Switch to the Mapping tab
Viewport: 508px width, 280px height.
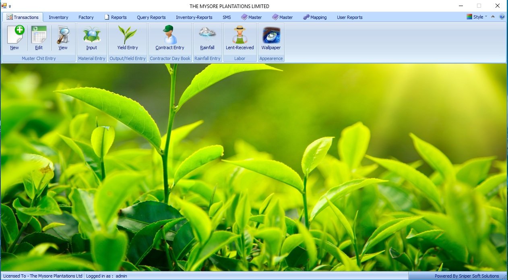pos(315,17)
